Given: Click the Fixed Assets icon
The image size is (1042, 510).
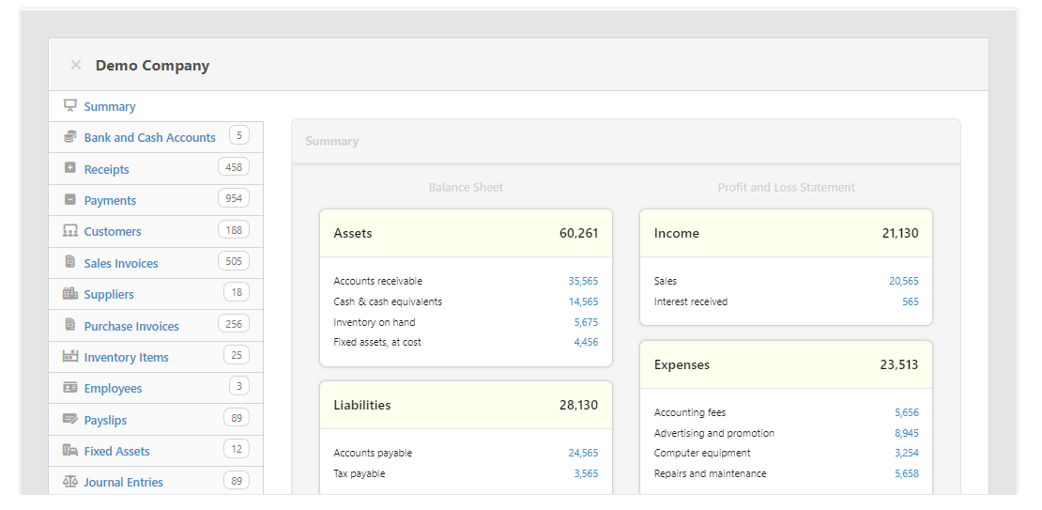Looking at the screenshot, I should coord(70,451).
